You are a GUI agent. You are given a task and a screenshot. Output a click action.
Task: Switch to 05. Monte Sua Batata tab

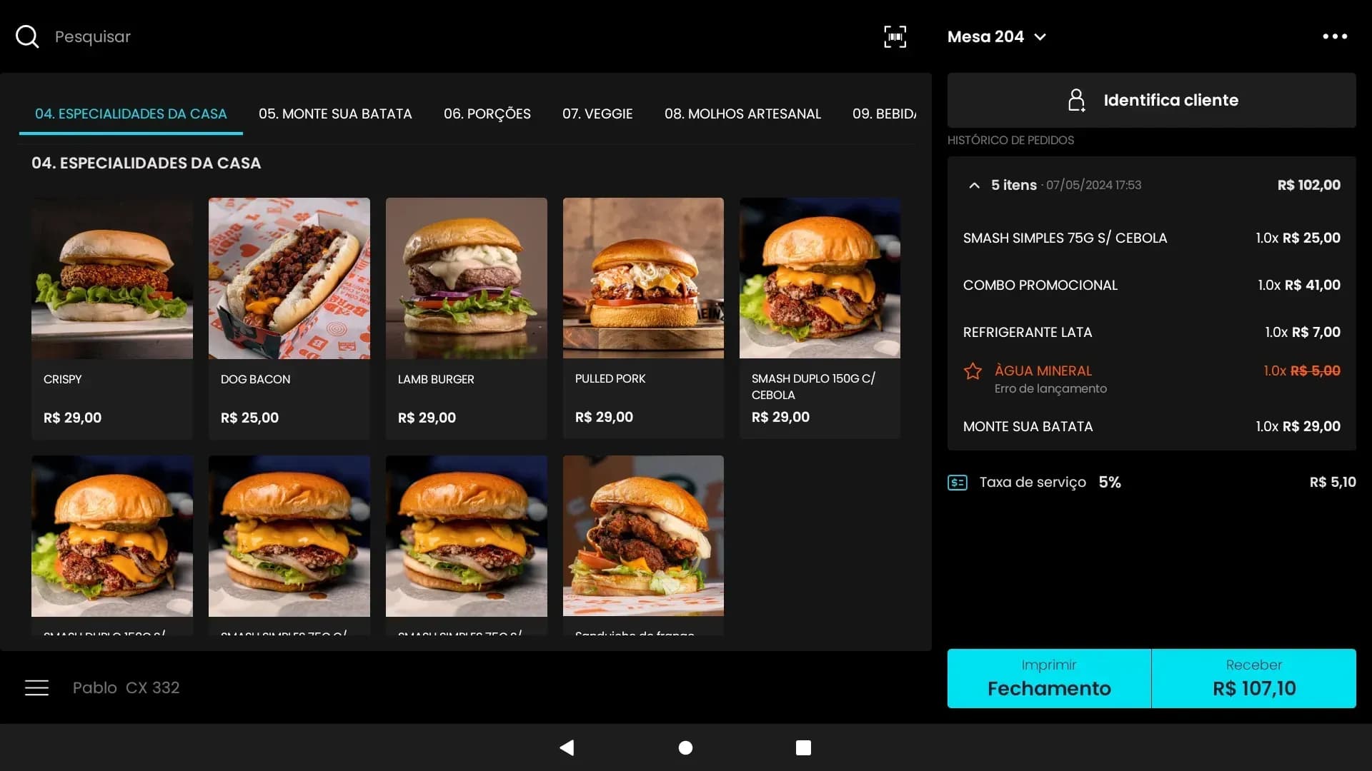[x=335, y=114]
